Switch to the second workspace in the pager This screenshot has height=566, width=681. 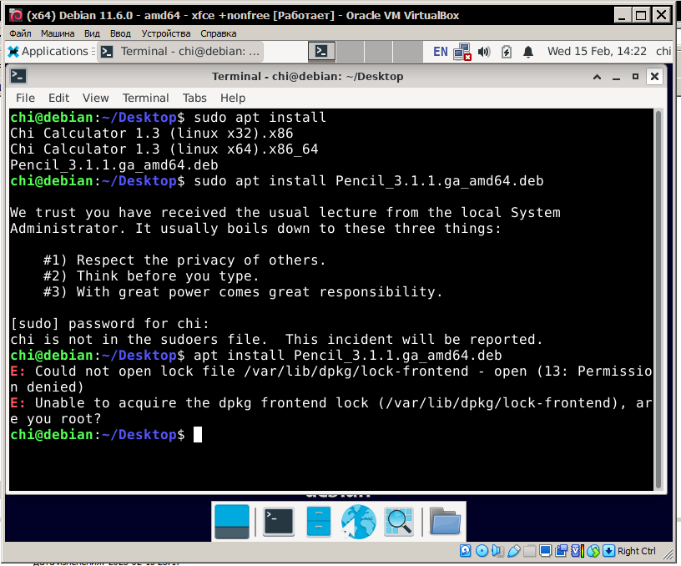[350, 52]
